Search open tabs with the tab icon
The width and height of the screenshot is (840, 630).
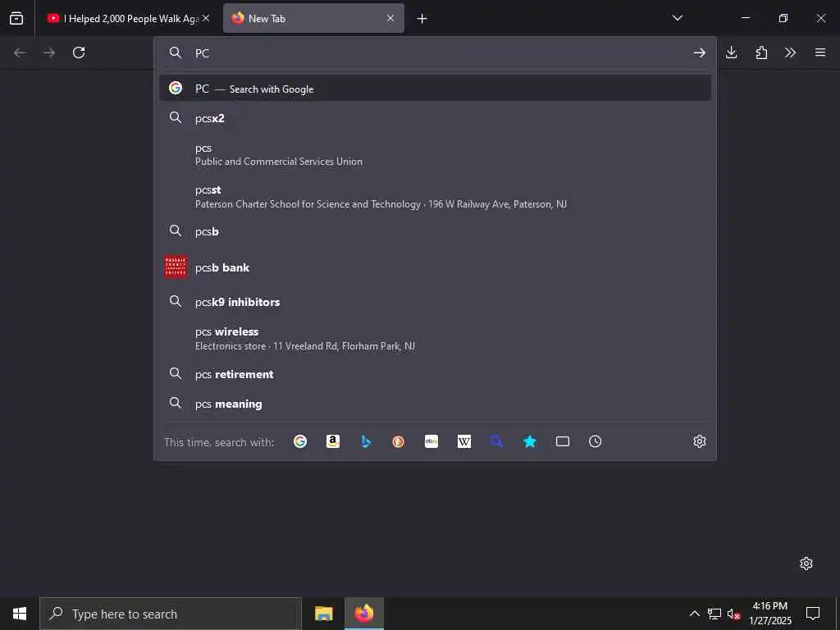[563, 441]
